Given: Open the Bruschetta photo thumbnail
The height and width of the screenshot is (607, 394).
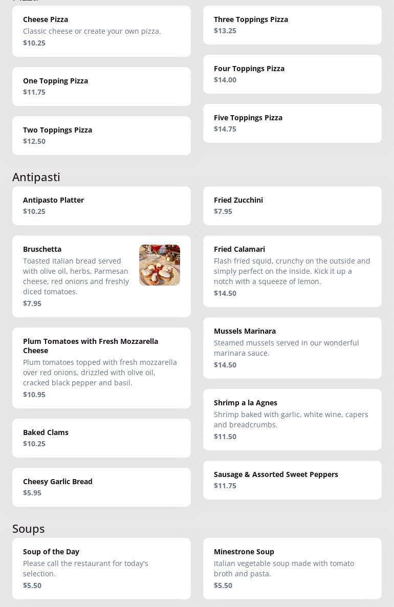Looking at the screenshot, I should (x=159, y=265).
